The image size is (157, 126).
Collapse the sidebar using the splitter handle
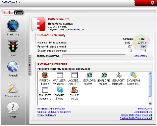30,65
